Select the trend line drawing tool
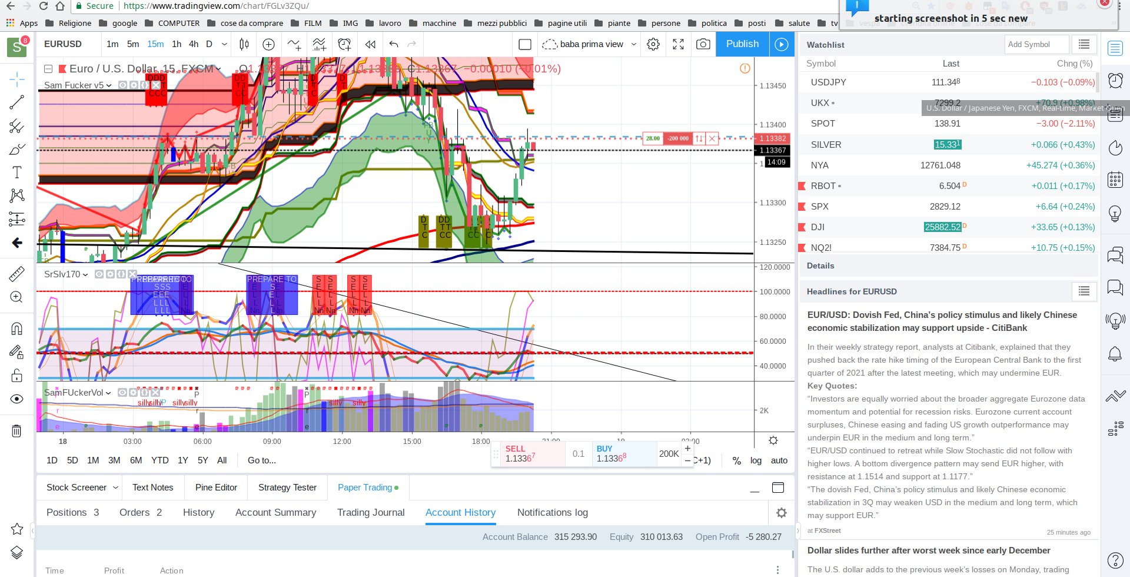 (17, 102)
